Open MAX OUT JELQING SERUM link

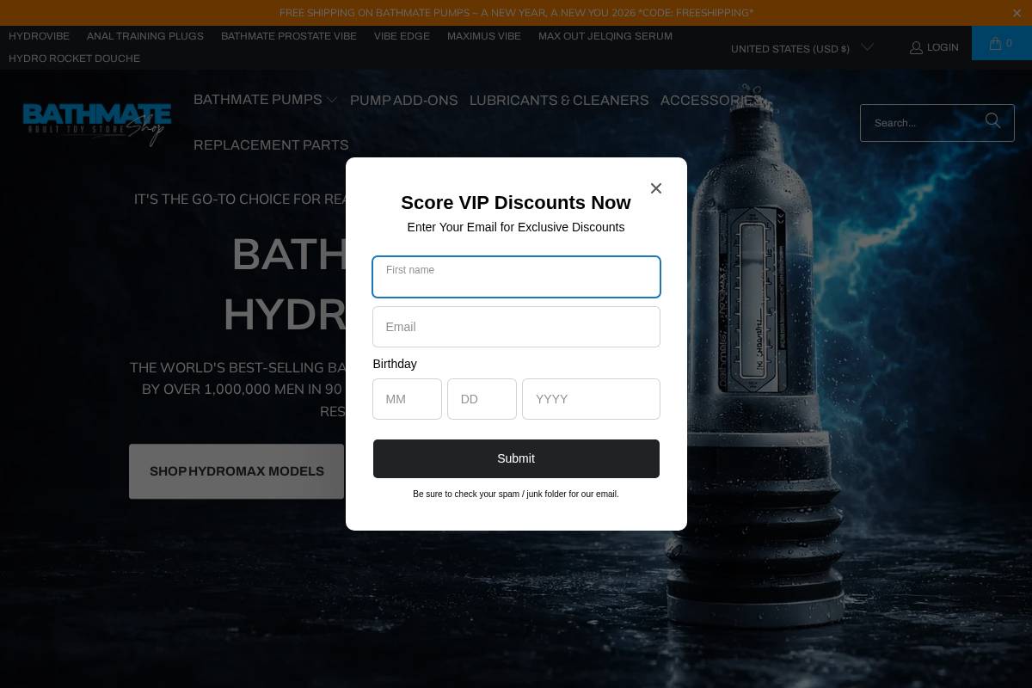pos(605,36)
